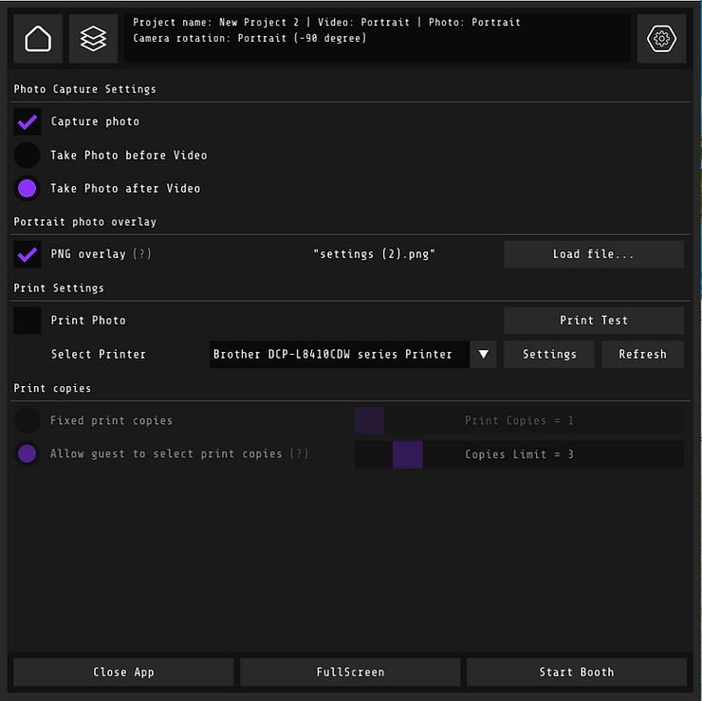
Task: Select Allow guest to select print copies
Action: click(x=28, y=454)
